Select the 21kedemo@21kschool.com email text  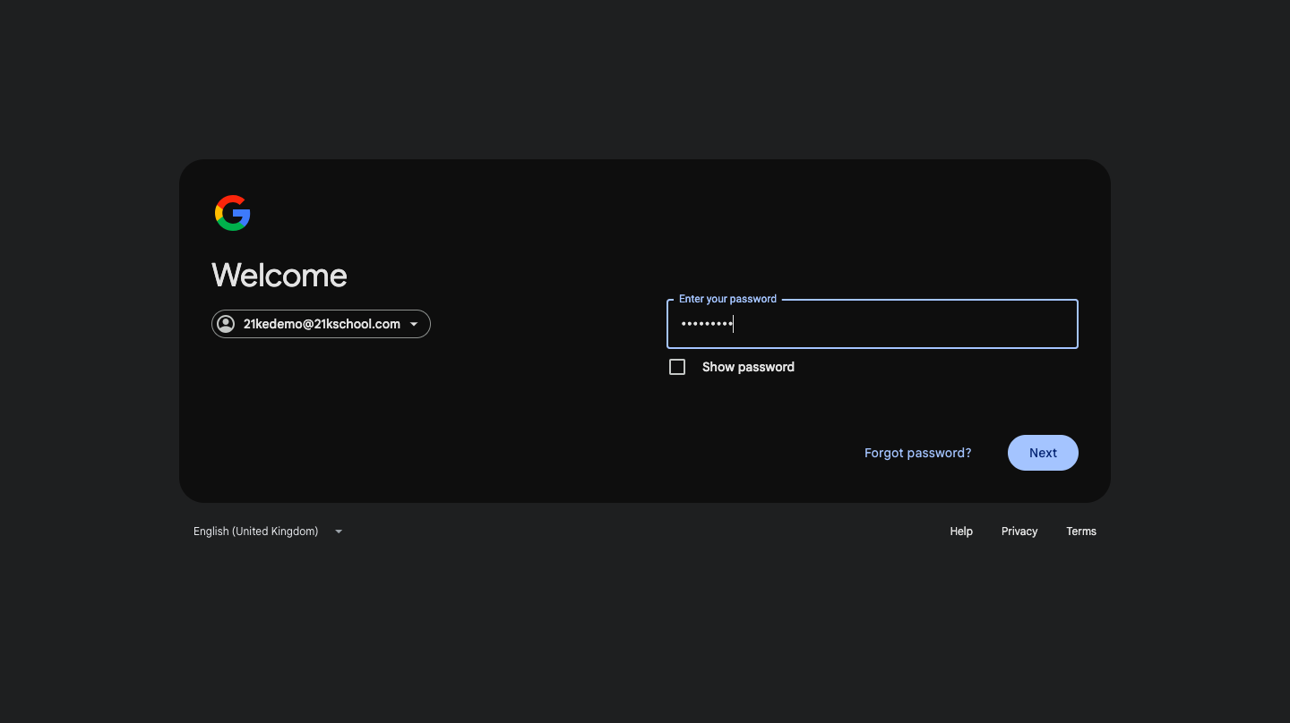click(322, 324)
